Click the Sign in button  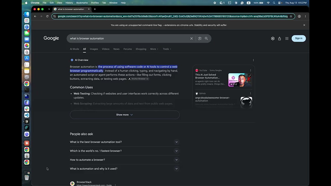(x=299, y=38)
